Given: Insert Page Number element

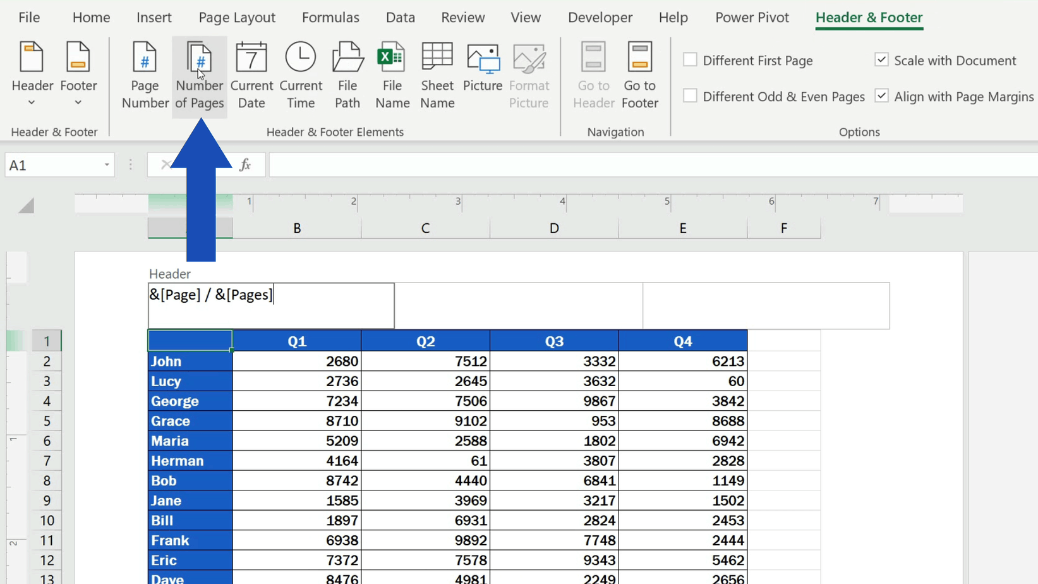Looking at the screenshot, I should click(145, 76).
